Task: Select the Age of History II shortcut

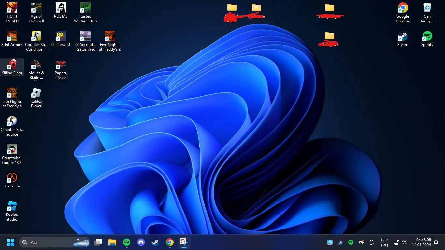Action: pyautogui.click(x=36, y=13)
